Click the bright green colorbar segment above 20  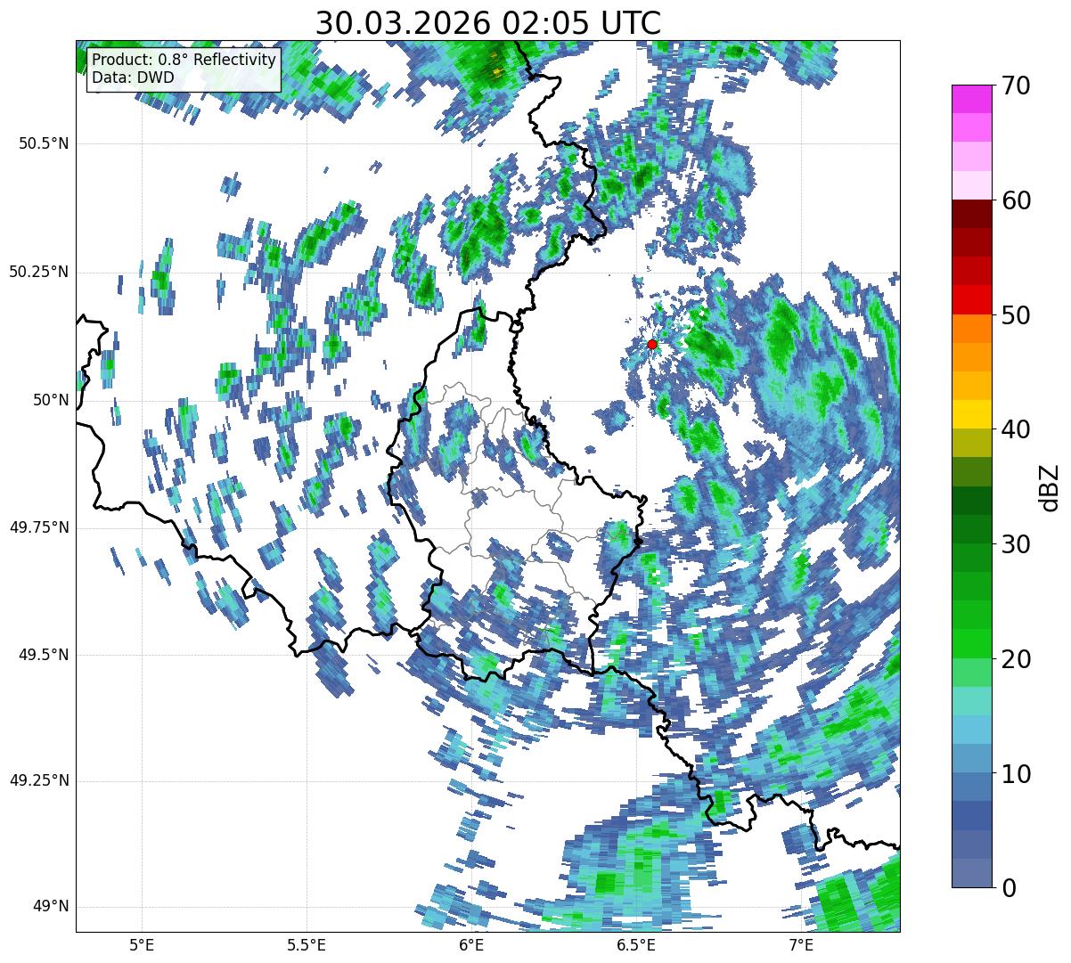point(971,644)
